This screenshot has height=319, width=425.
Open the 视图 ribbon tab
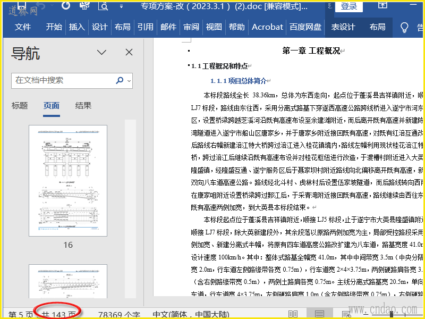click(x=214, y=27)
